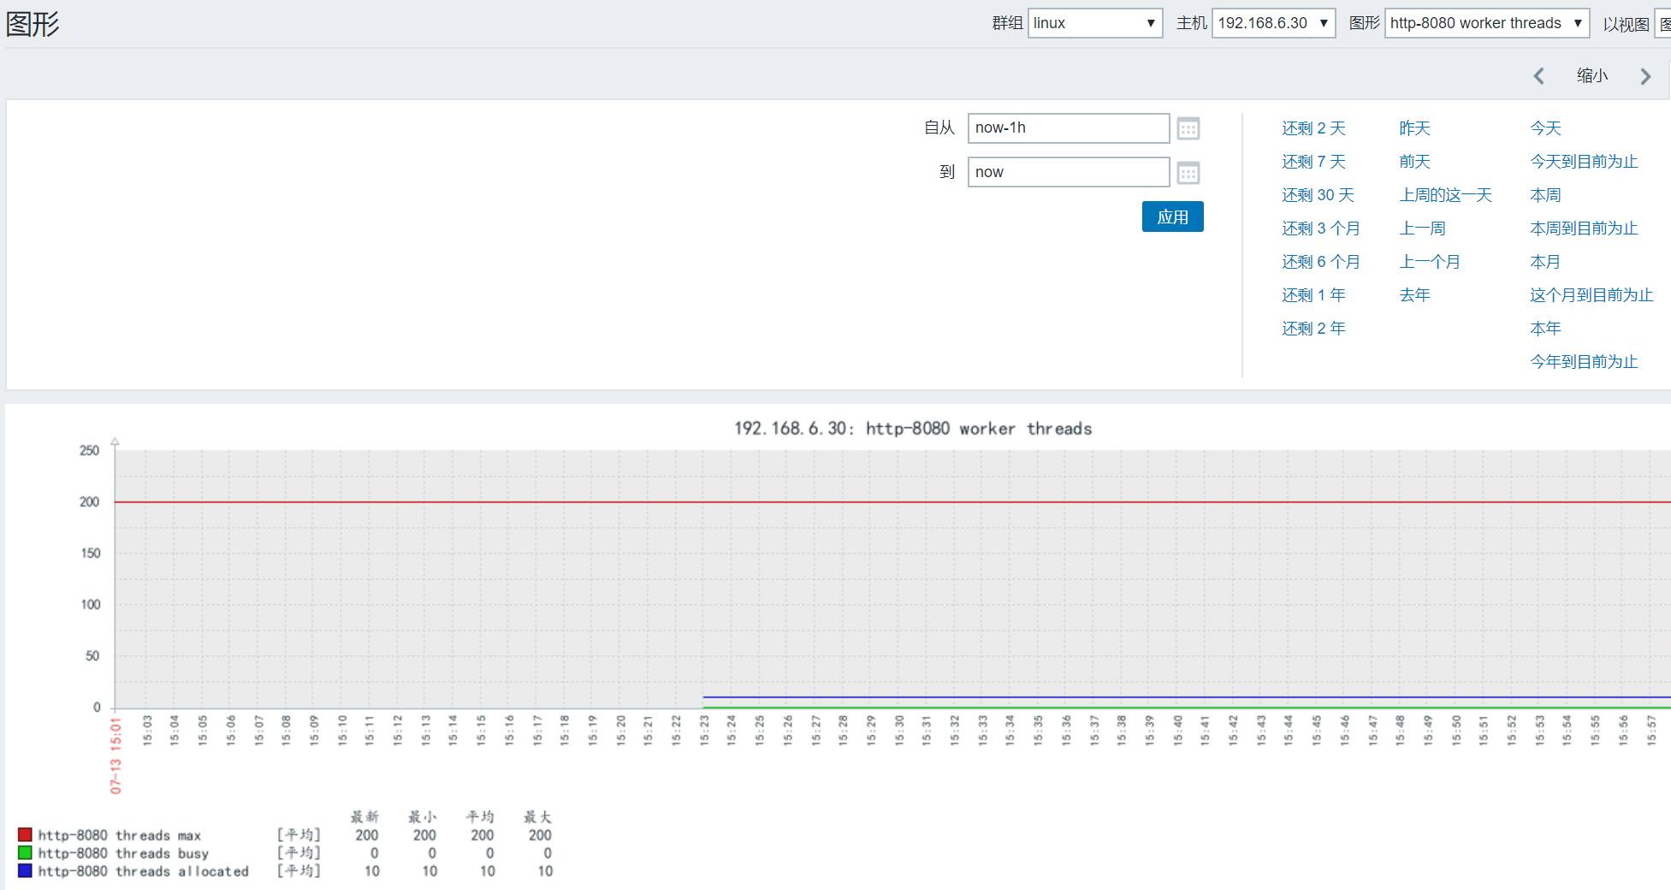The height and width of the screenshot is (890, 1671).
Task: Click green legend swatch for threads busy
Action: point(25,852)
